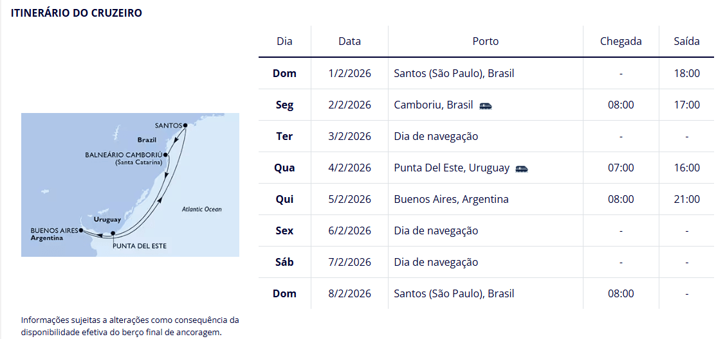Screen dimensions: 716x339
Task: Click the Santos dot on the map
Action: pos(185,125)
